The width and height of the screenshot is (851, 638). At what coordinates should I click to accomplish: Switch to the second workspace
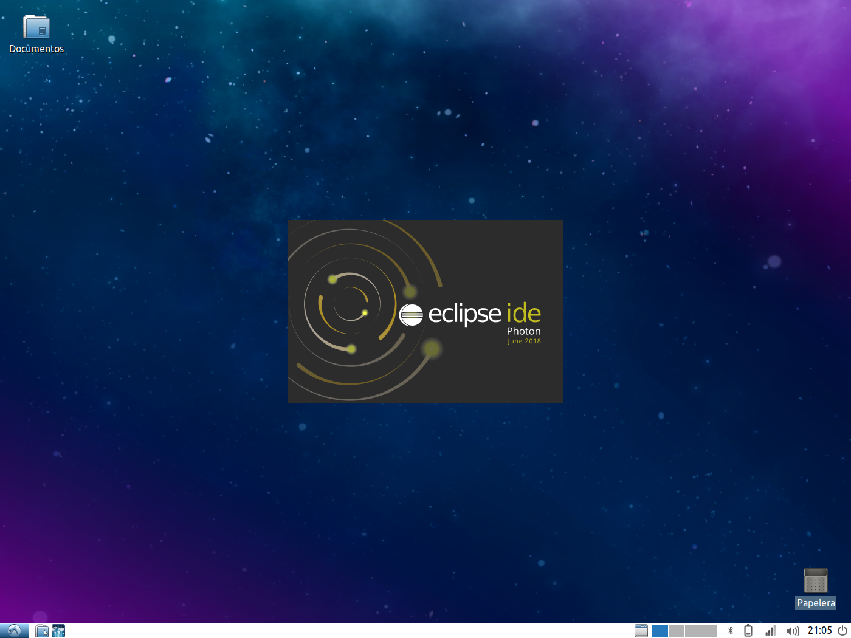coord(677,631)
